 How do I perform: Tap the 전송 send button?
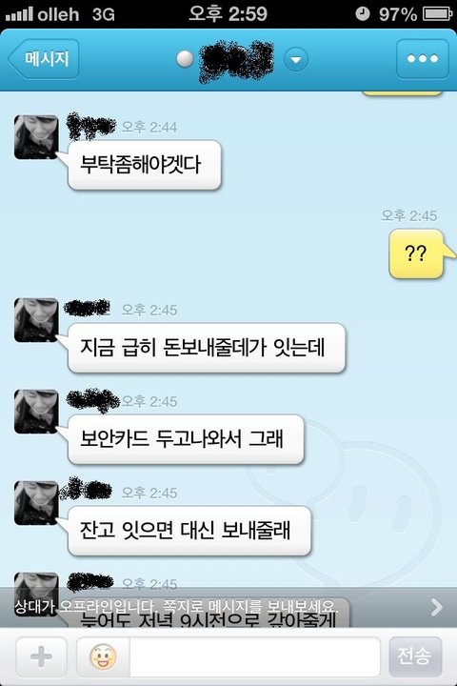pos(414,656)
